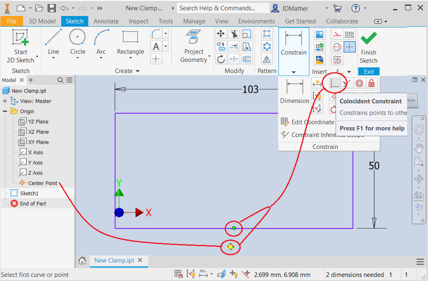Click the Insert Image icon
Image resolution: width=428 pixels, height=281 pixels.
click(x=320, y=34)
